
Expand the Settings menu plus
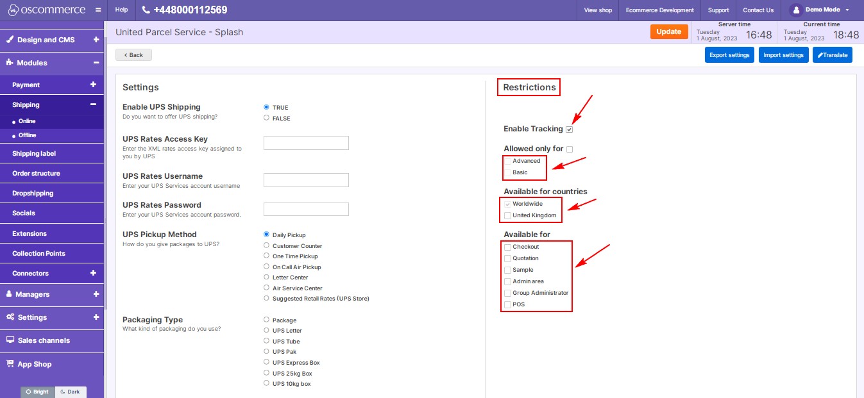pos(96,317)
